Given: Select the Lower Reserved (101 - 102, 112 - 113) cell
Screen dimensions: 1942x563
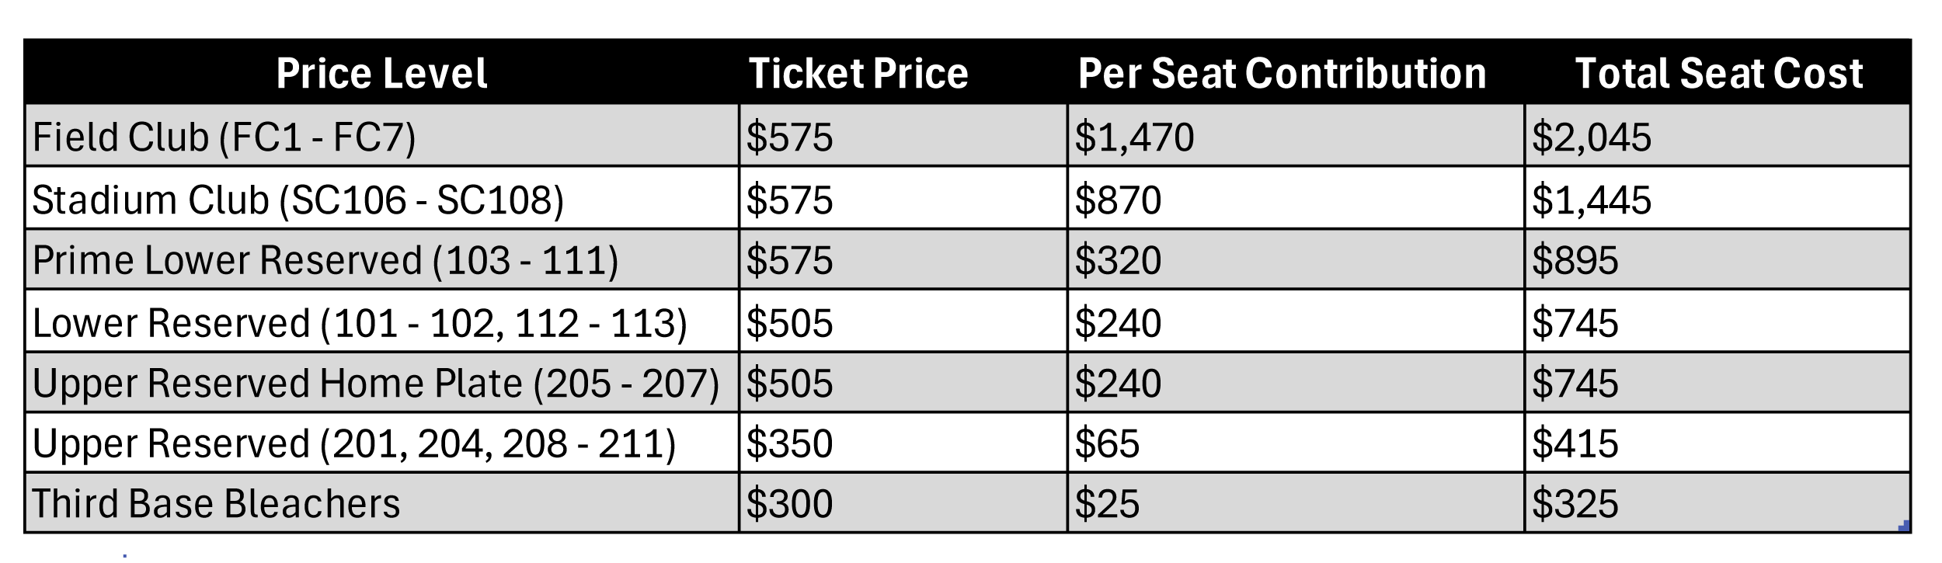Looking at the screenshot, I should tap(360, 323).
